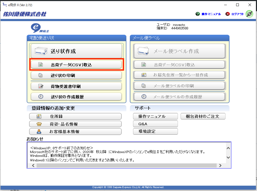Select 出荷データ(CSV)取込 under メール便ラベル
257x191 pixels.
(179, 65)
